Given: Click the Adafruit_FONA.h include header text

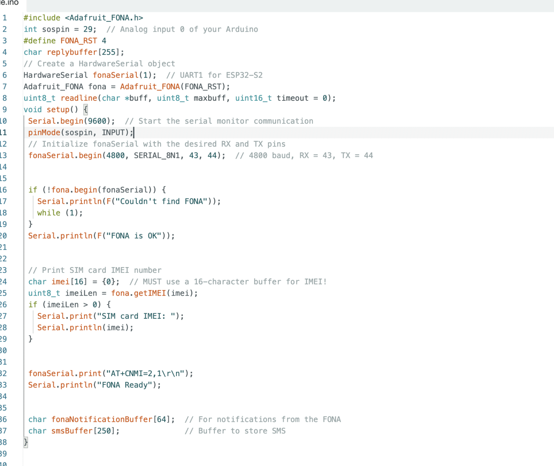Looking at the screenshot, I should [x=104, y=18].
